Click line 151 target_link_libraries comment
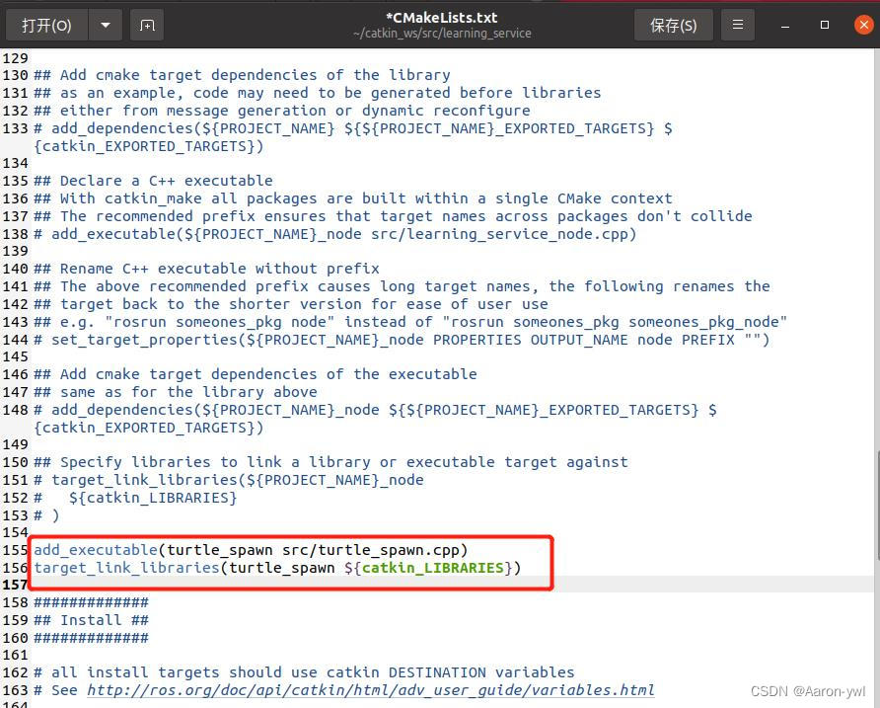The height and width of the screenshot is (708, 880). [229, 480]
